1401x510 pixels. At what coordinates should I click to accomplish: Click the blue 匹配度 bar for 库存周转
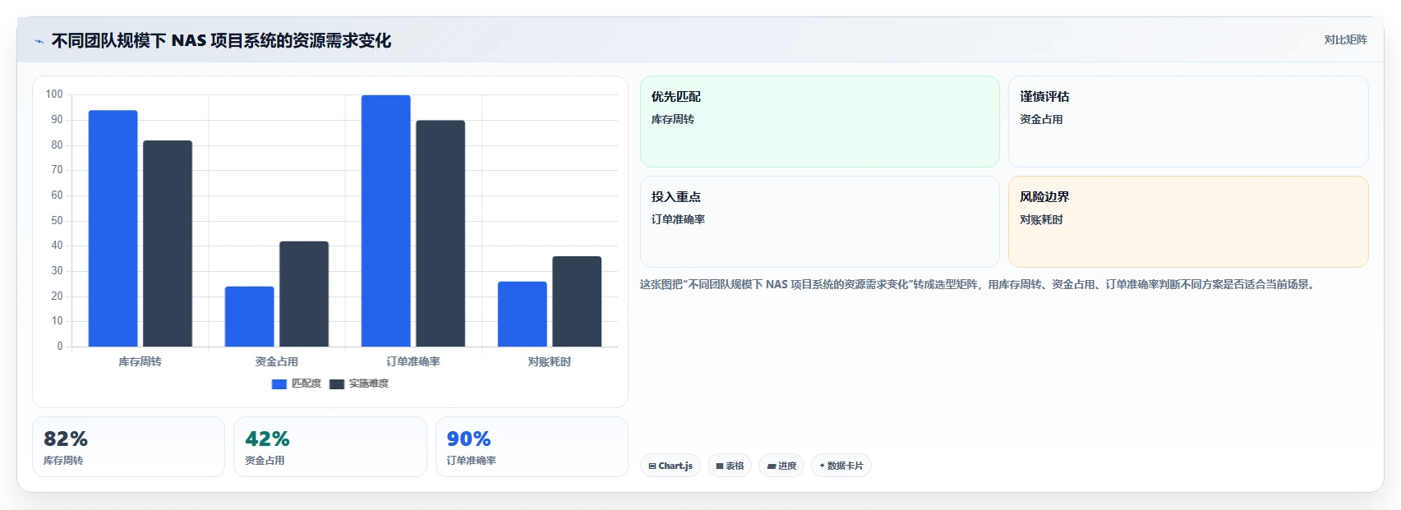pyautogui.click(x=113, y=228)
